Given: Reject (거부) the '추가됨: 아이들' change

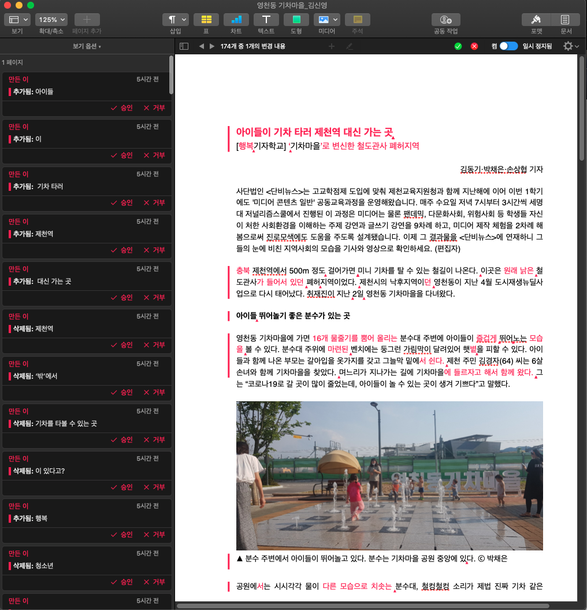Looking at the screenshot, I should coord(154,108).
